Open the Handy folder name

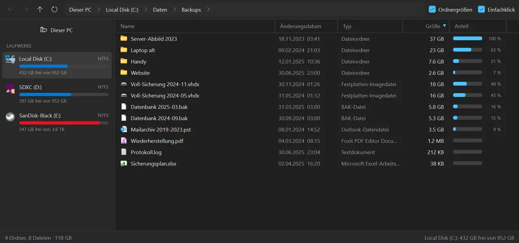[x=138, y=62]
